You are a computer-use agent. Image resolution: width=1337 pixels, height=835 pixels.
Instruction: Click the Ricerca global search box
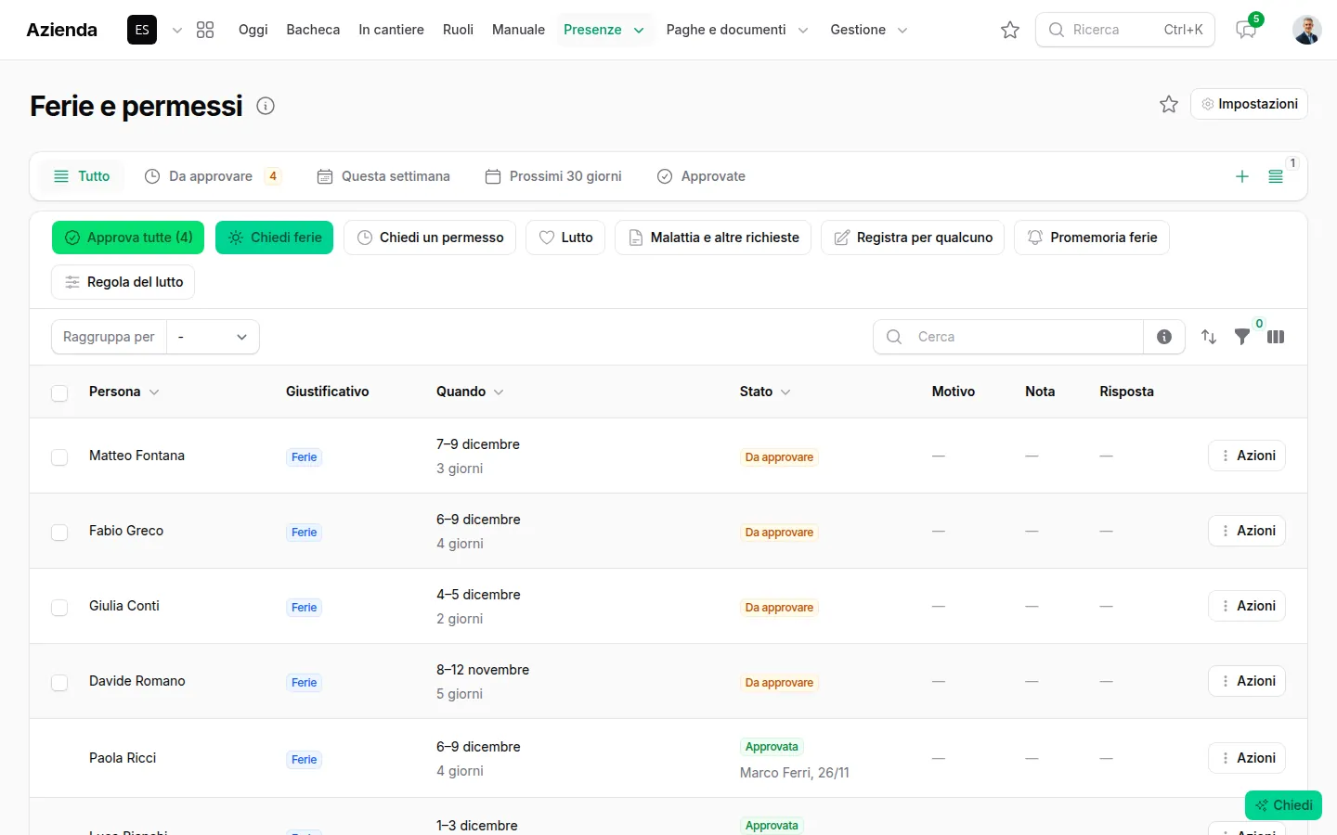point(1127,30)
